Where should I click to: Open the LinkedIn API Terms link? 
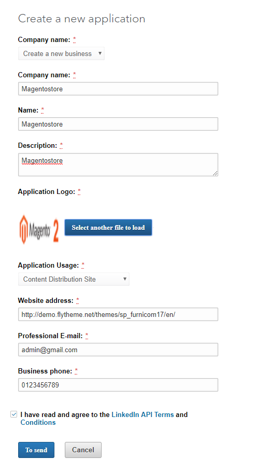[143, 414]
